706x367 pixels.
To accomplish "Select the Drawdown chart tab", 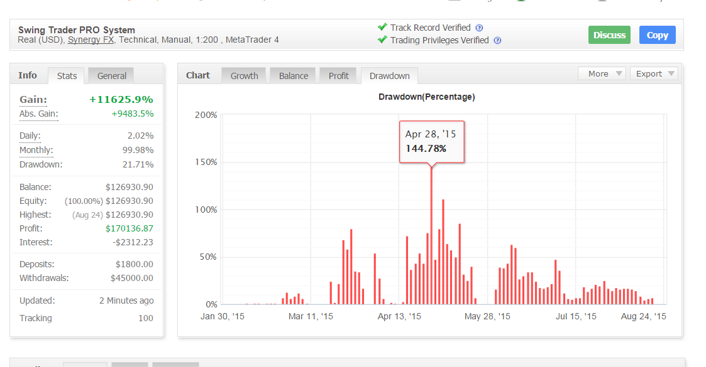I will [390, 76].
